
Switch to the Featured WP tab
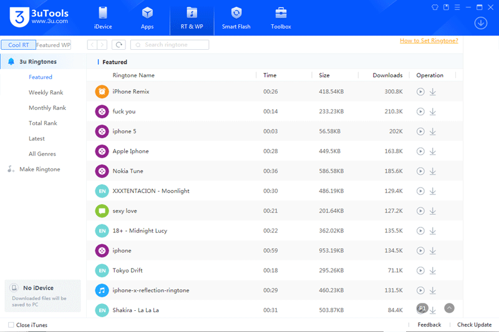pyautogui.click(x=54, y=45)
